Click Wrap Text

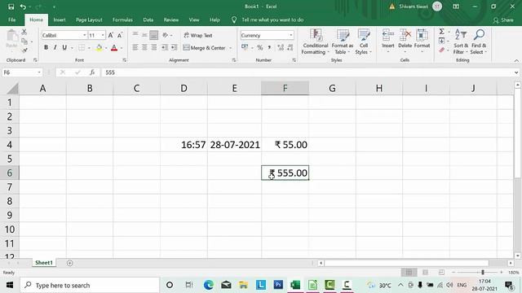pyautogui.click(x=198, y=35)
